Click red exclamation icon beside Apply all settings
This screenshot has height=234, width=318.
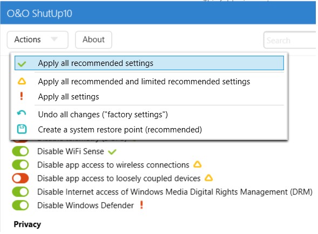click(22, 96)
